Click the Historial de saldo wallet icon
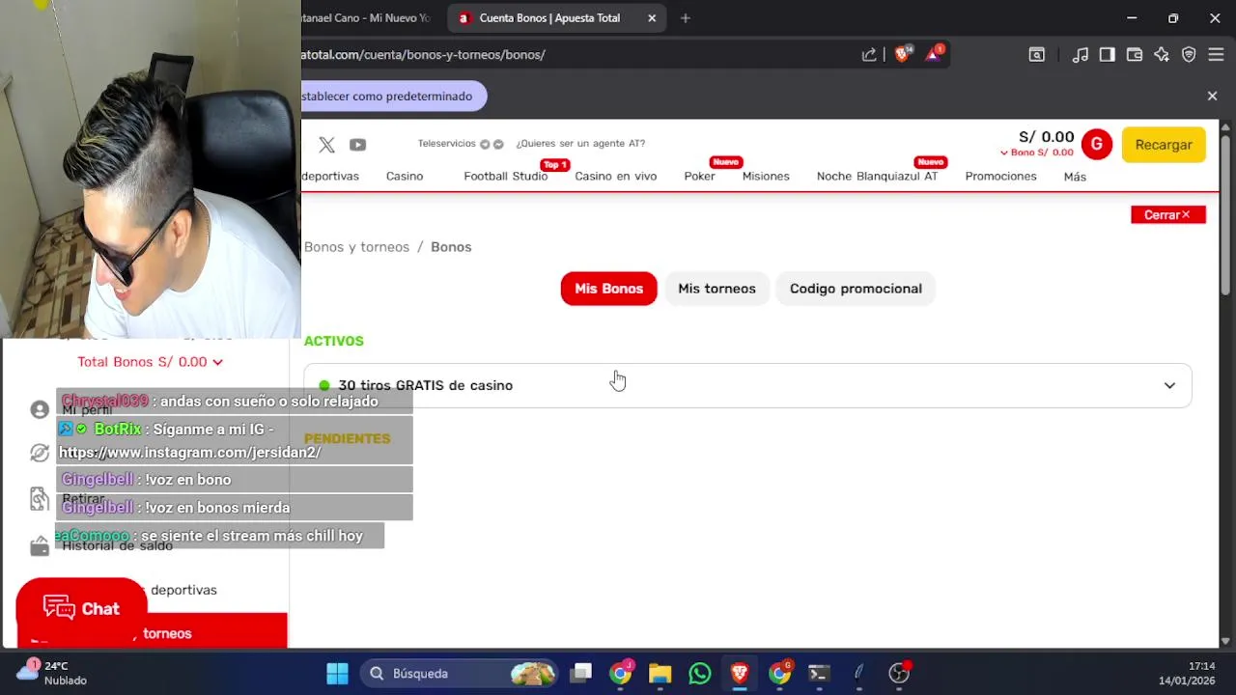The height and width of the screenshot is (695, 1236). coord(40,546)
